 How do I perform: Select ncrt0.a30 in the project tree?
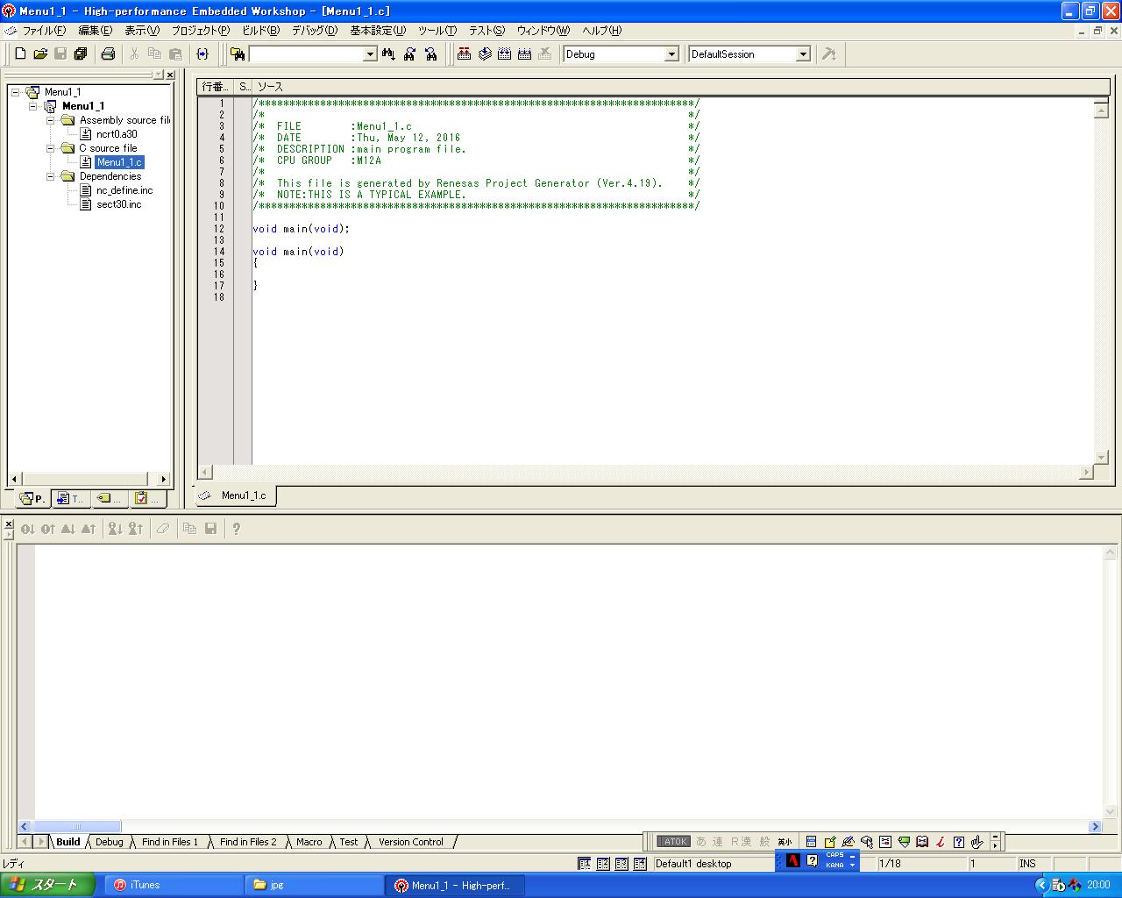pos(117,134)
